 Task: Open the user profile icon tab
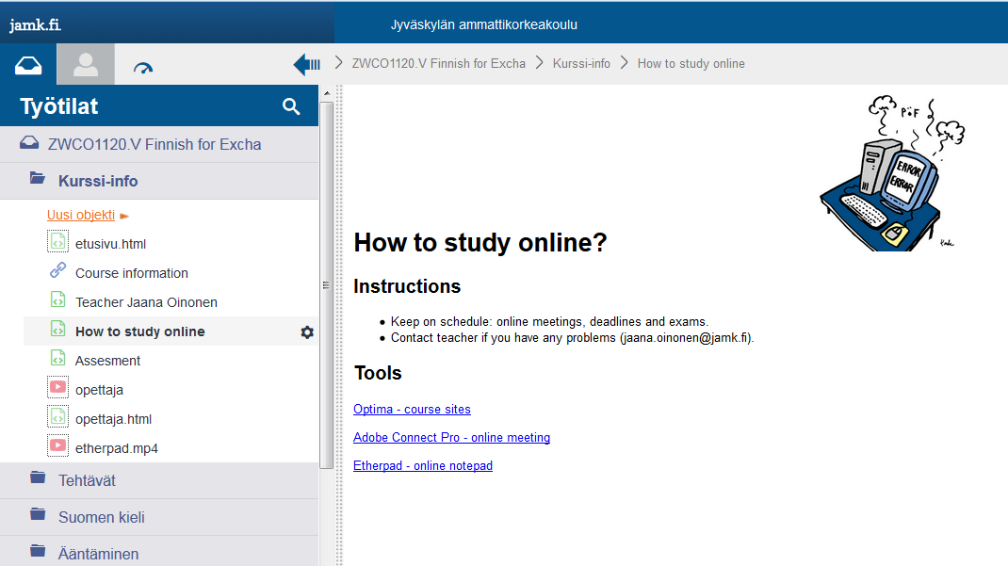tap(86, 65)
